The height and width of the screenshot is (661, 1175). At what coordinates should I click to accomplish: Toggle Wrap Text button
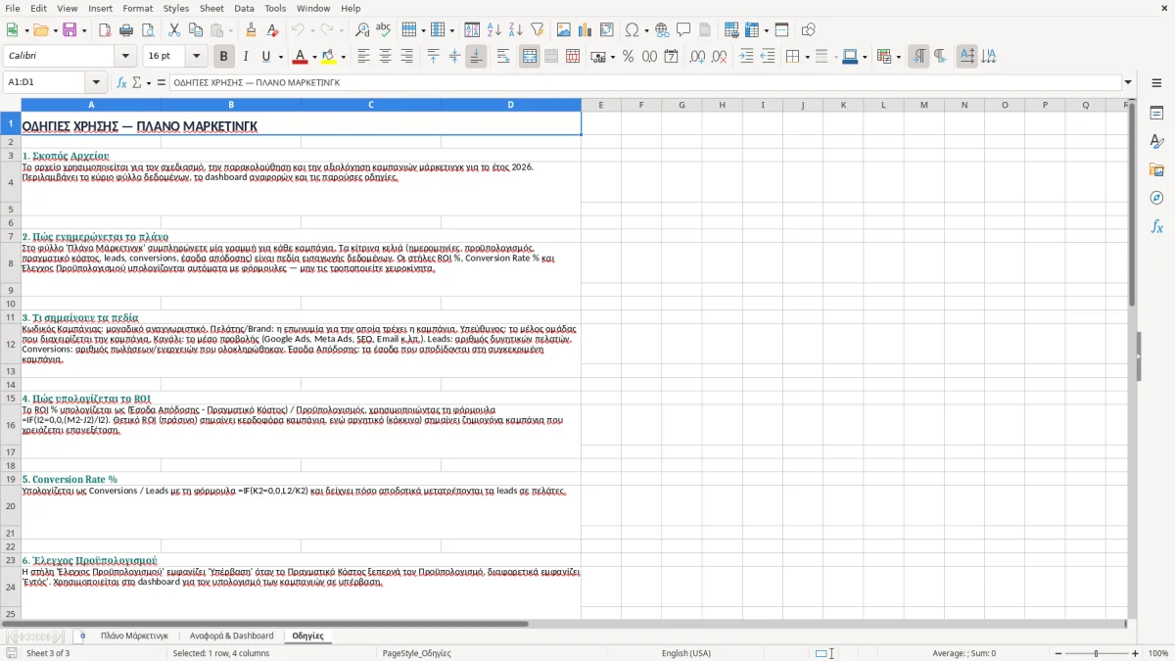[x=503, y=57]
